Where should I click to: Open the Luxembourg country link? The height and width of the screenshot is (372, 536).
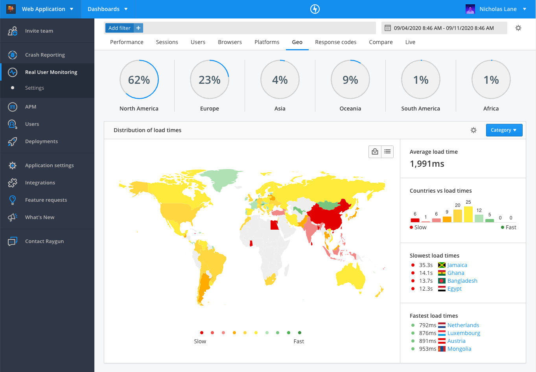(464, 333)
